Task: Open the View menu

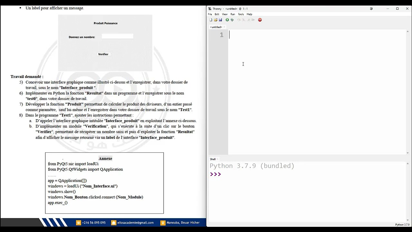Action: pyautogui.click(x=225, y=14)
